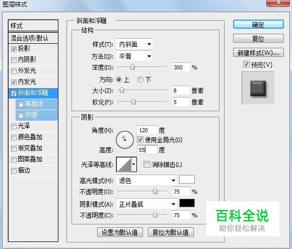Click highlight opacity field 75
The image size is (292, 249).
(181, 191)
